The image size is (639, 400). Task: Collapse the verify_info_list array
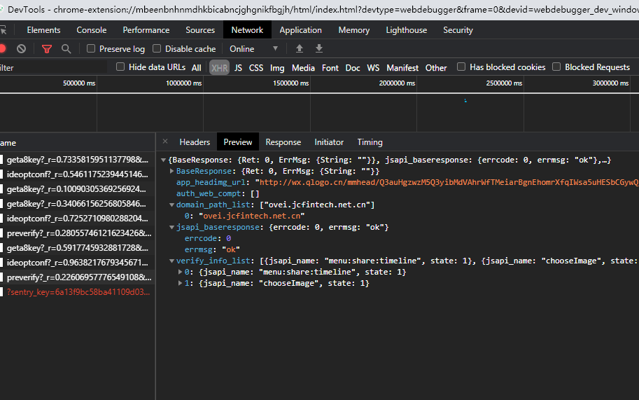[171, 261]
